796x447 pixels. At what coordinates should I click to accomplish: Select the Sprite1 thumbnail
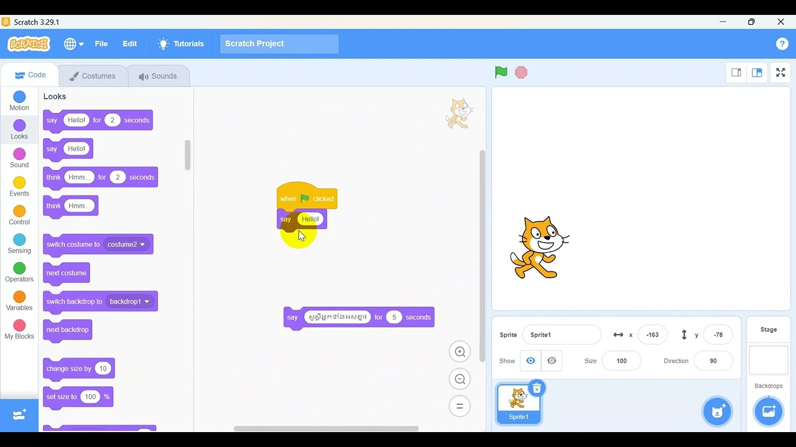(x=519, y=404)
